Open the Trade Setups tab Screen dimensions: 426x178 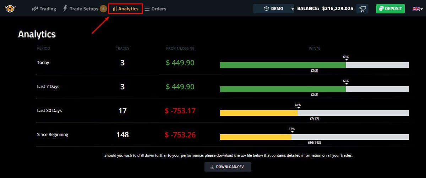point(81,8)
